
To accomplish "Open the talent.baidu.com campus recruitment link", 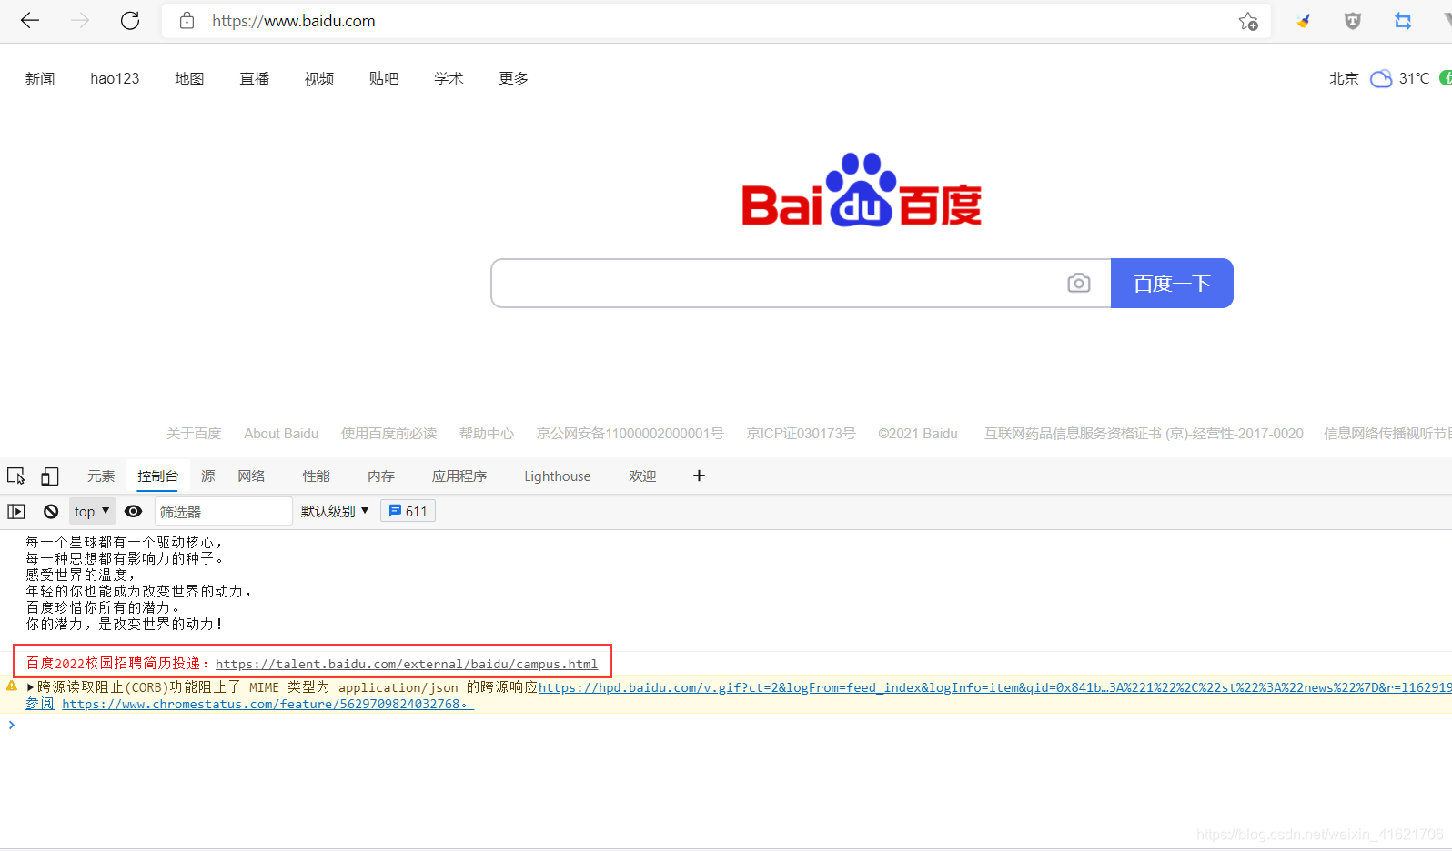I will click(x=407, y=664).
